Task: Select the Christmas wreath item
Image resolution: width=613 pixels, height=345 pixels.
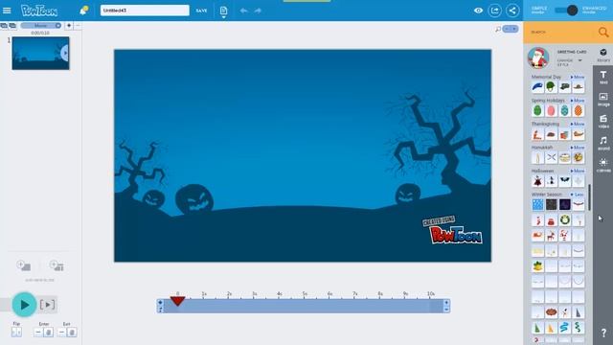Action: click(x=564, y=220)
